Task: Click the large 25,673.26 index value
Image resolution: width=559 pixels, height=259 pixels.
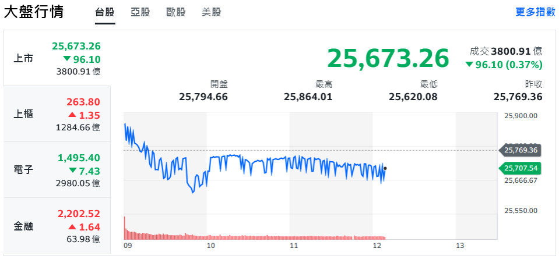Action: [x=388, y=58]
